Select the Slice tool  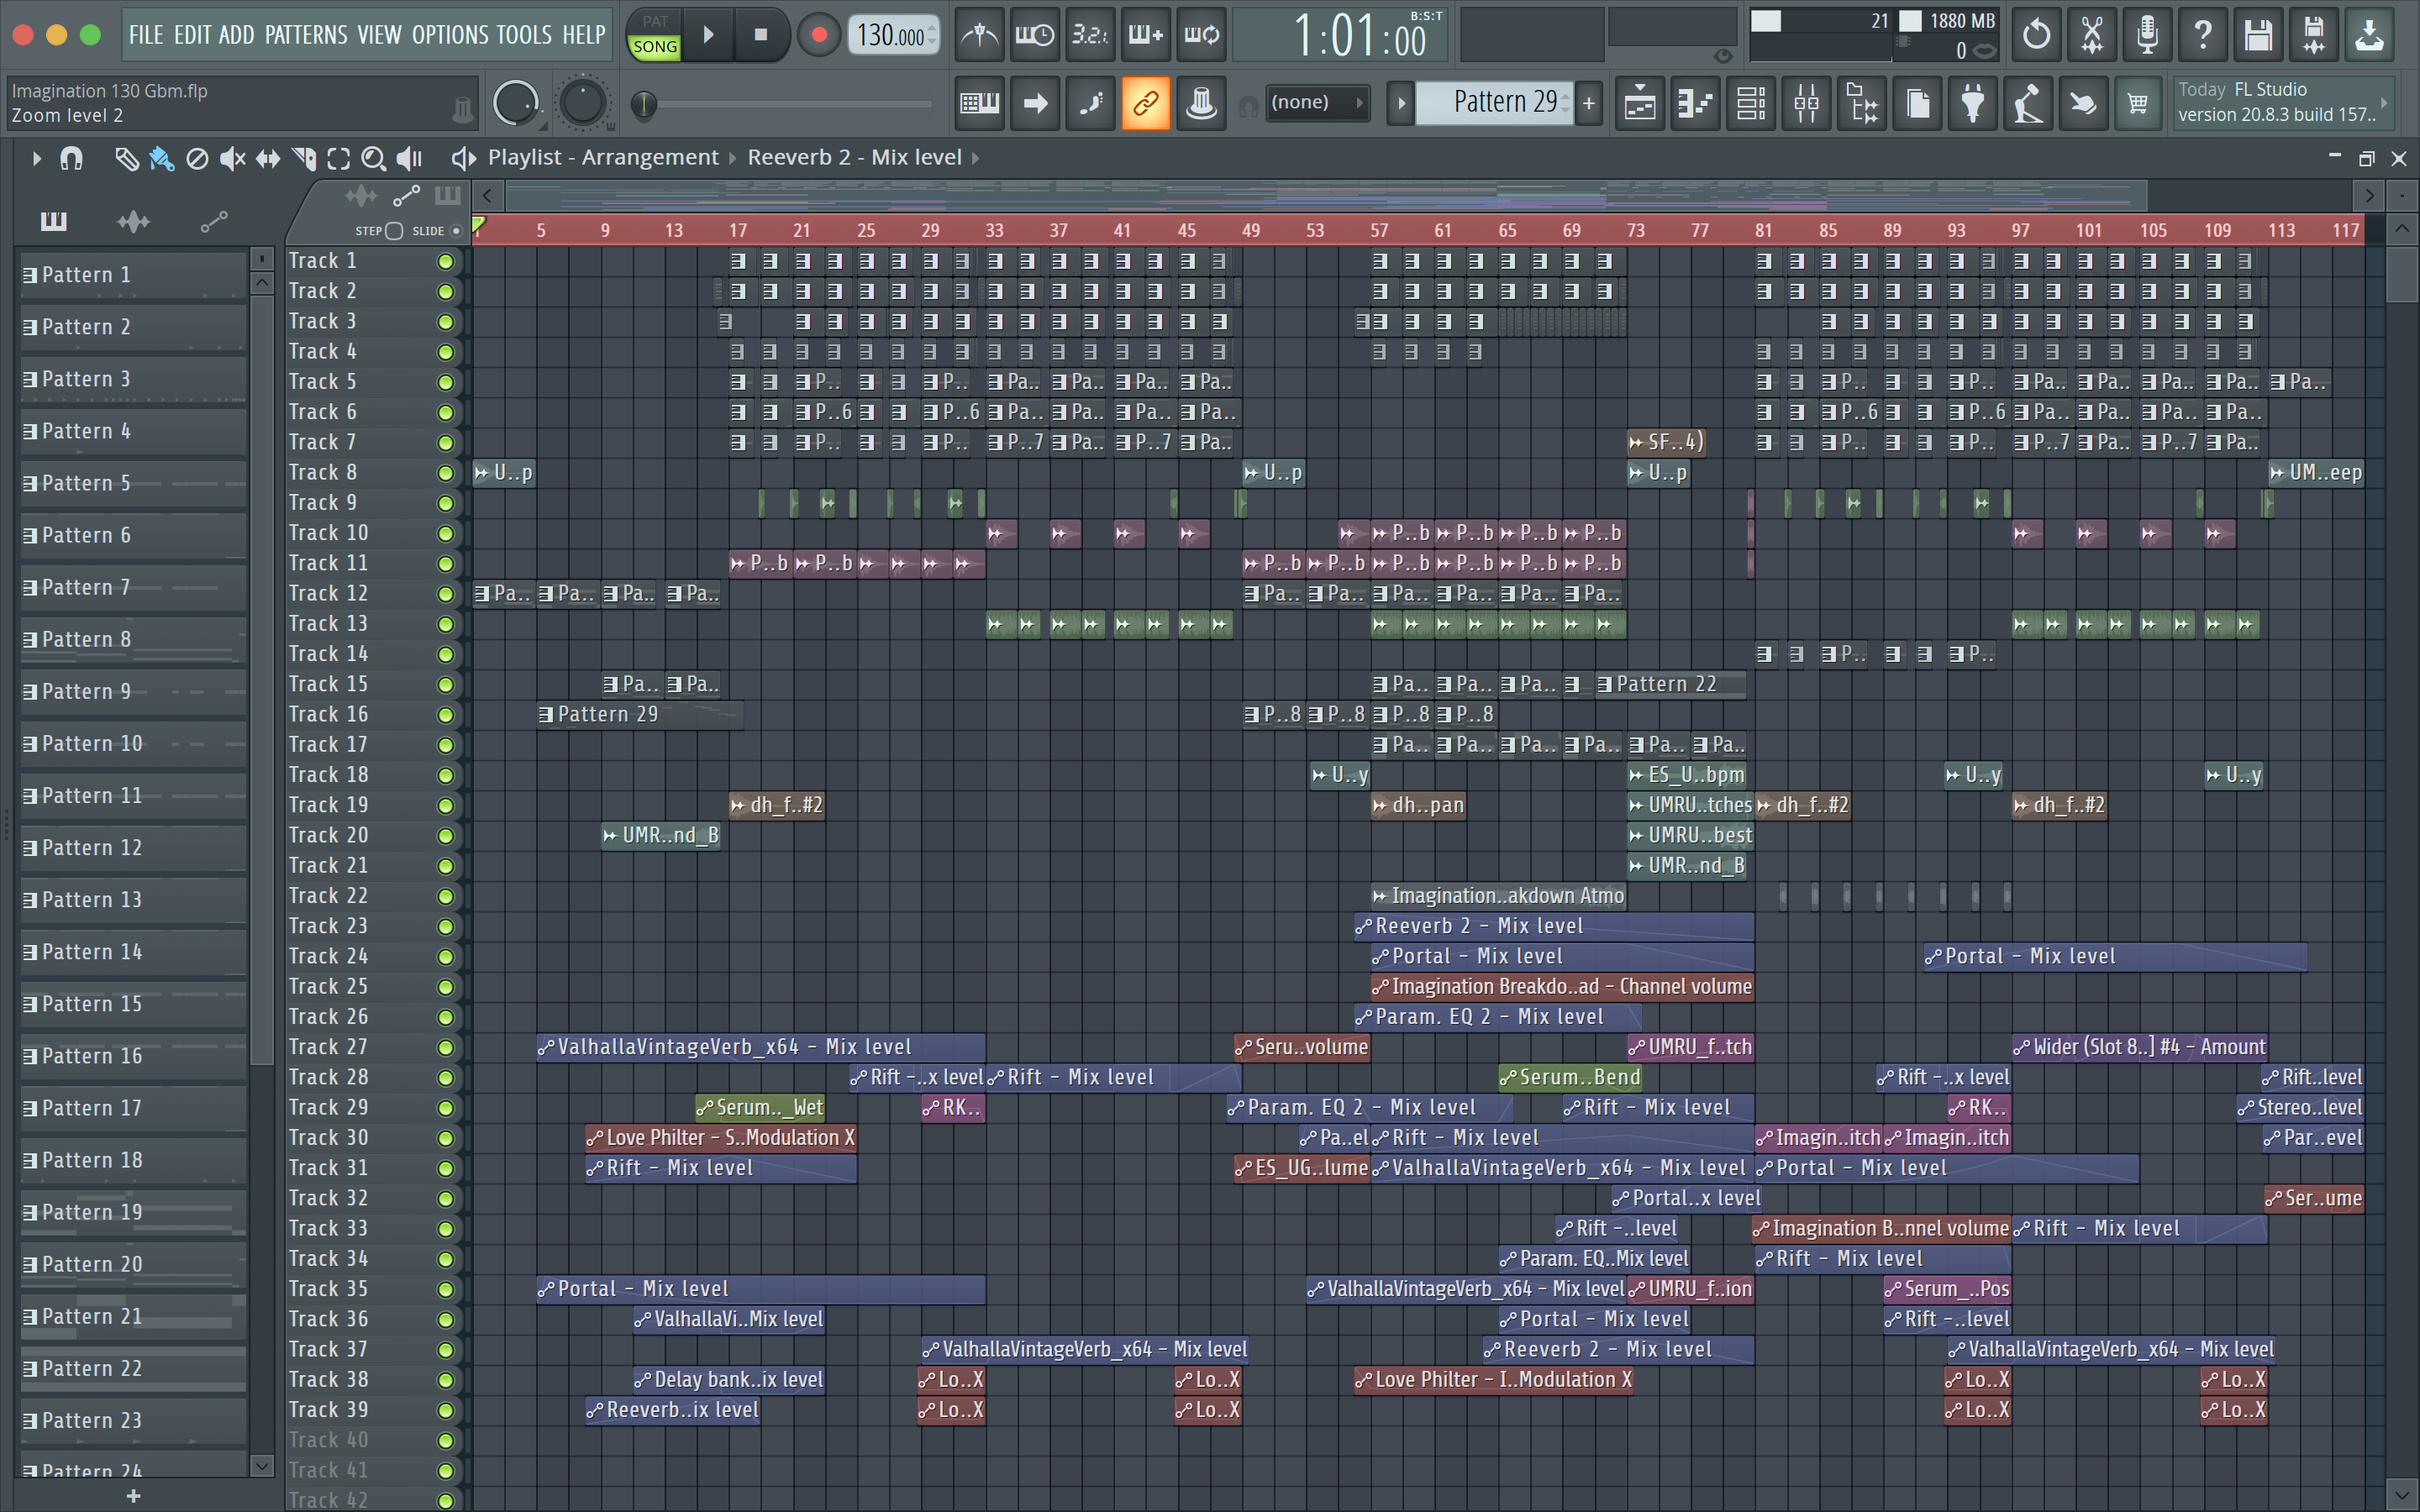pos(304,158)
